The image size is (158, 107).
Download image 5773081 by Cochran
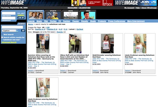(72, 71)
